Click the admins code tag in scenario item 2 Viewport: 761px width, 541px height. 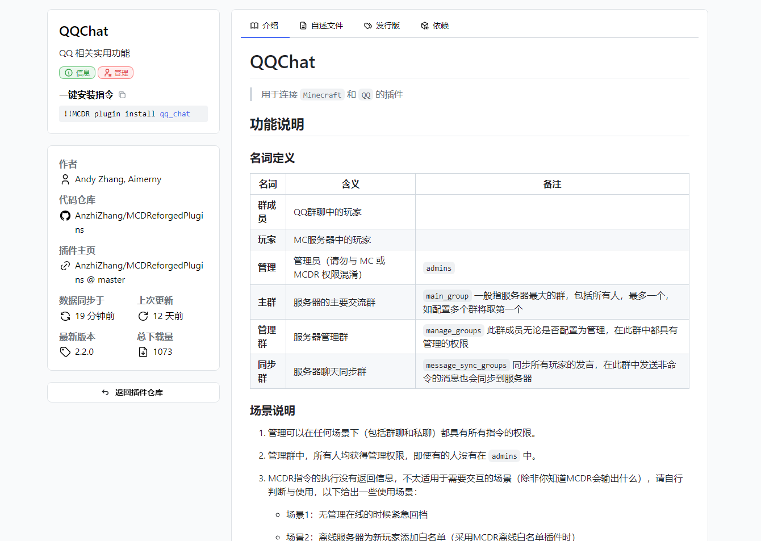coord(504,456)
